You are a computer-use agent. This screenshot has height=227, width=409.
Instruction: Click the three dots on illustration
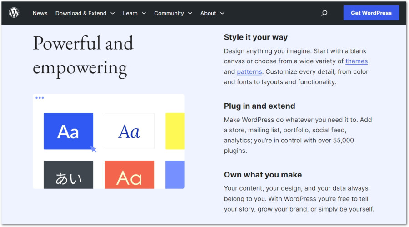(40, 98)
